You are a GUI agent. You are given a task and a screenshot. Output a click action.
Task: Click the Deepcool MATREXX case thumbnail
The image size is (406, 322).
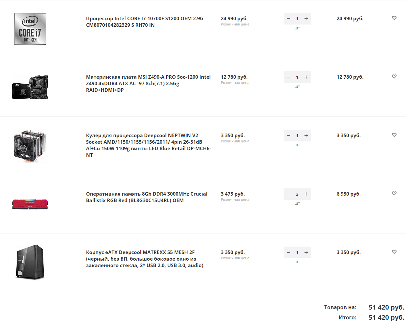coord(30,262)
